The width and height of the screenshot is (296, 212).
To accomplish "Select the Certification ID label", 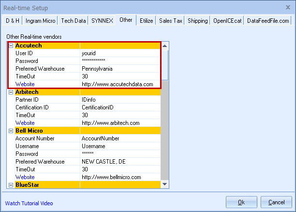I will pyautogui.click(x=32, y=107).
